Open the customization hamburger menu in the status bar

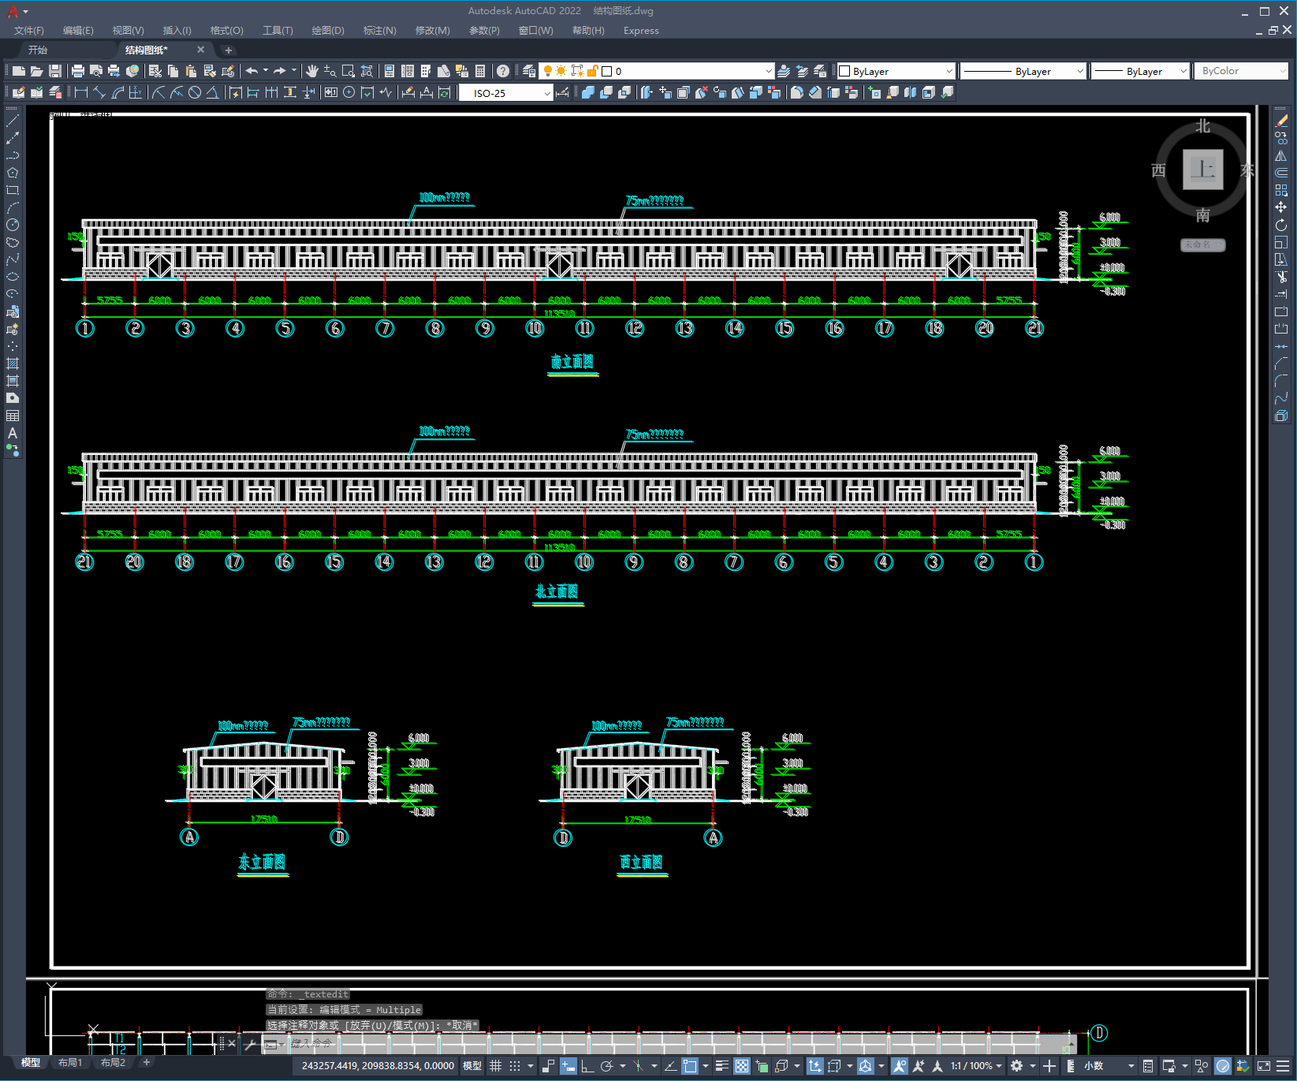pyautogui.click(x=1284, y=1066)
